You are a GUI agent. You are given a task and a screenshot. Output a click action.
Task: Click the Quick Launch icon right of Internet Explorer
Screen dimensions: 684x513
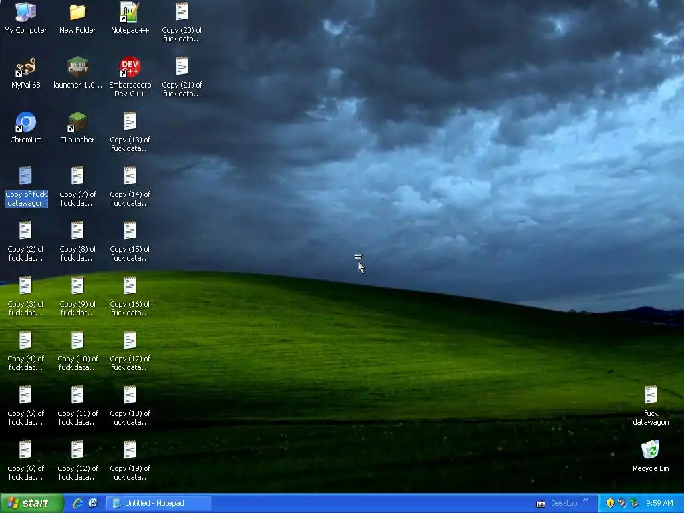pos(93,503)
